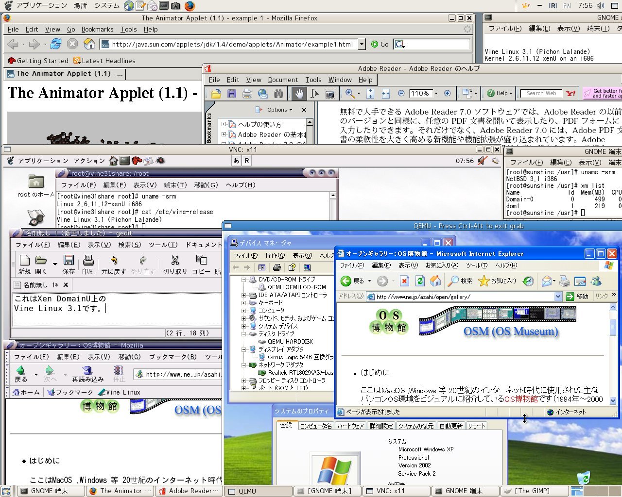Open the Internet Explorer address bar dropdown
Image resolution: width=622 pixels, height=497 pixels.
pyautogui.click(x=558, y=297)
